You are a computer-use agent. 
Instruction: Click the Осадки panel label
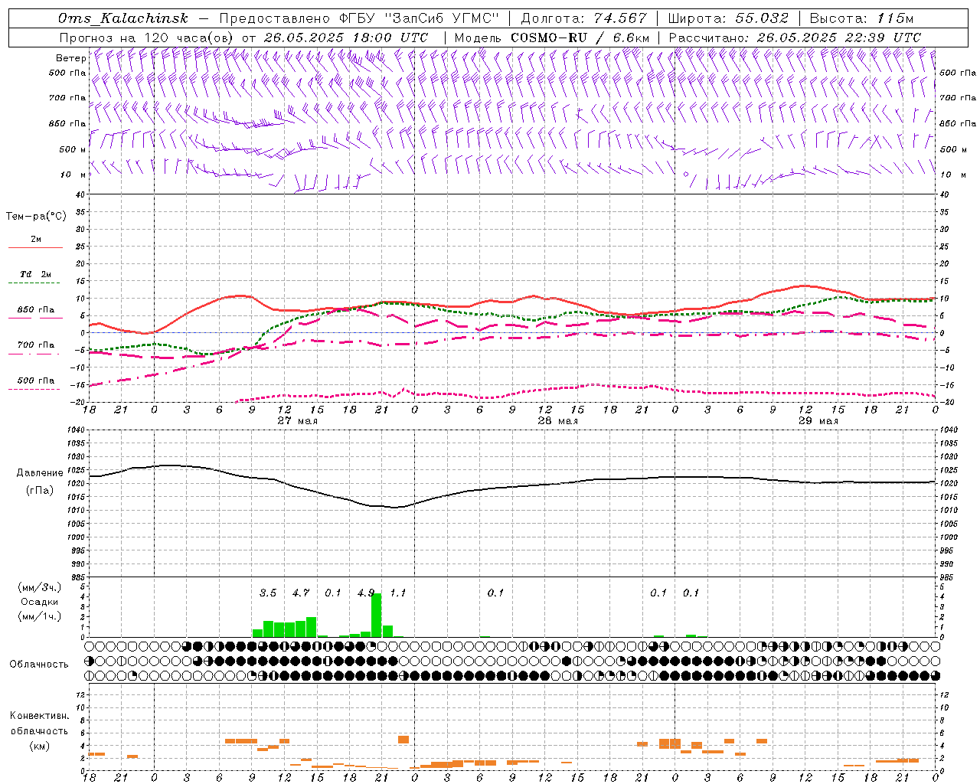click(x=38, y=602)
